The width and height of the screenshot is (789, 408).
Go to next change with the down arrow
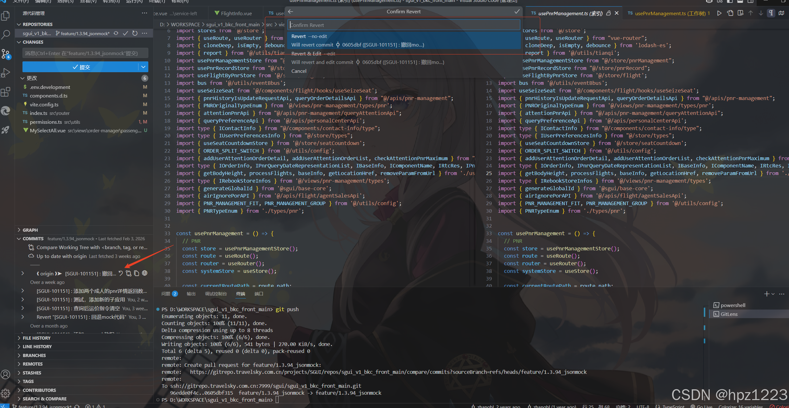click(x=761, y=13)
